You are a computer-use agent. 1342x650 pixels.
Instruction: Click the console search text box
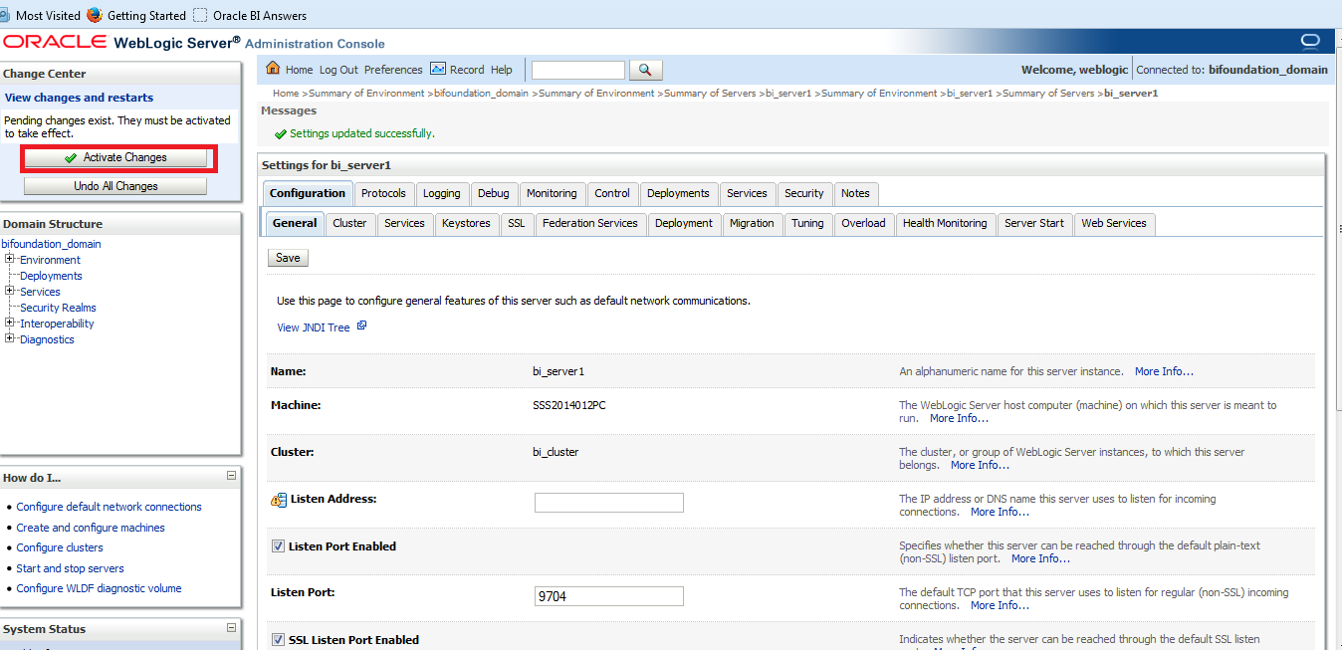point(578,70)
